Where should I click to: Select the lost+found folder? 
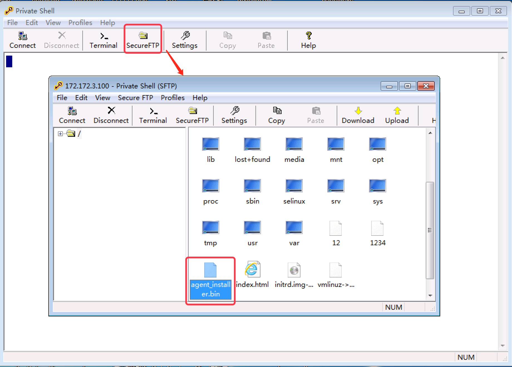252,150
